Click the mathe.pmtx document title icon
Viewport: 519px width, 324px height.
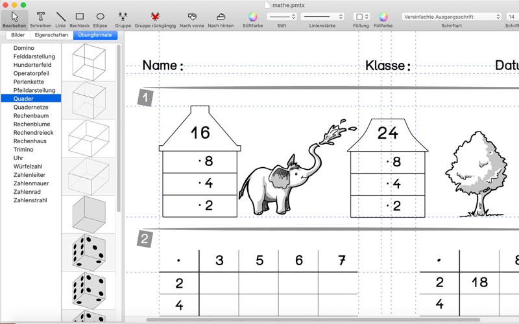point(267,5)
